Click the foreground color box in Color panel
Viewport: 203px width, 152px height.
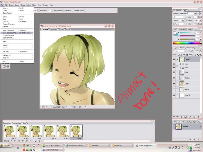click(175, 33)
